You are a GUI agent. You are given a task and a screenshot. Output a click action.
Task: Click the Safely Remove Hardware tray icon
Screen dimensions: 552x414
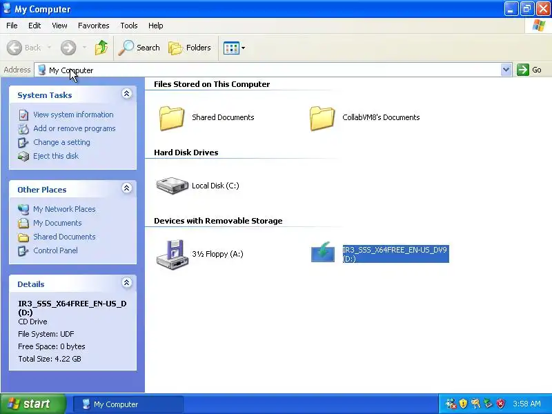(488, 404)
